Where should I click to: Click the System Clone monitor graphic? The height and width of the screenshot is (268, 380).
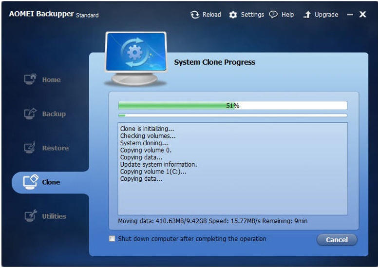pyautogui.click(x=136, y=59)
